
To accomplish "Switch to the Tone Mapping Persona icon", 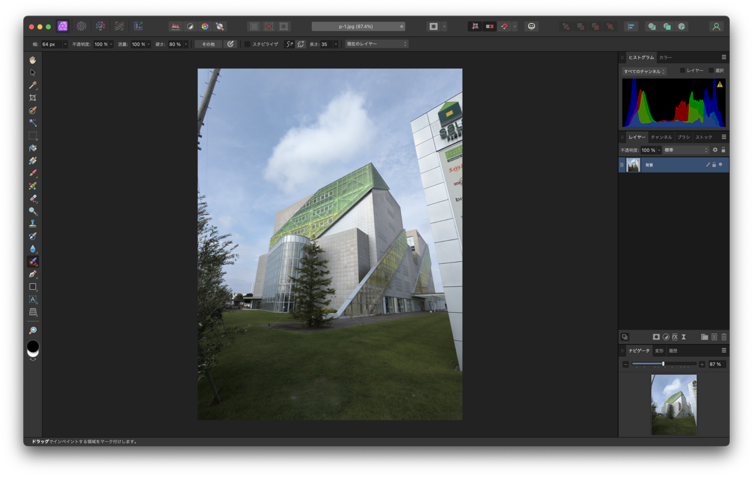I will coord(119,26).
